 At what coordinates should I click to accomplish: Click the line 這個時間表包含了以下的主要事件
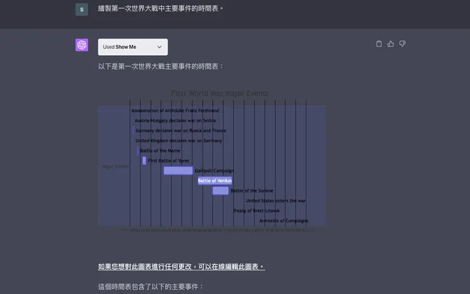tap(151, 286)
